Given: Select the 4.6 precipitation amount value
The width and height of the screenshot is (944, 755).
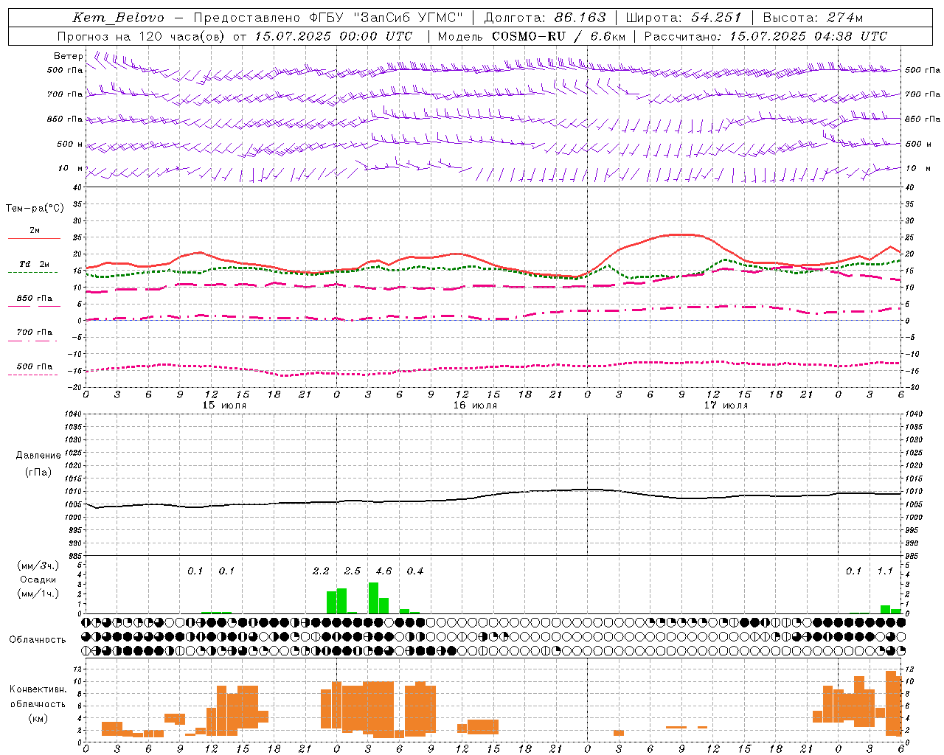Looking at the screenshot, I should (383, 571).
